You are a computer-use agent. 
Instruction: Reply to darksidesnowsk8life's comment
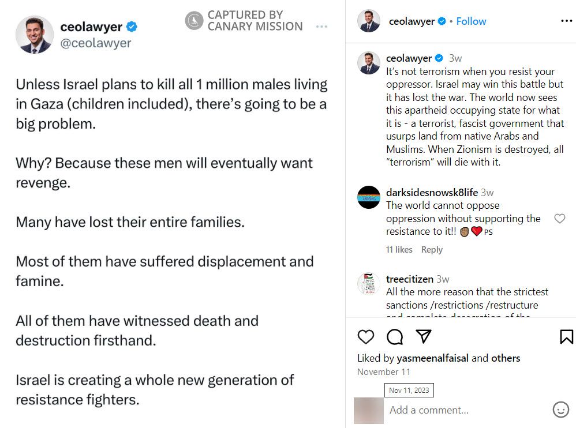pyautogui.click(x=432, y=250)
